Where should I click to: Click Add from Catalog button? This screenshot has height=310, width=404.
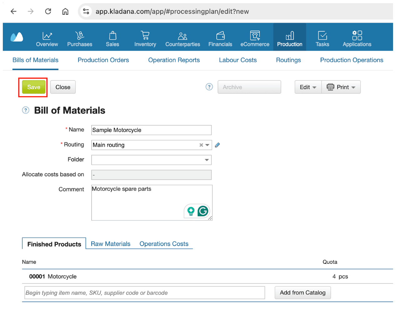coord(303,293)
